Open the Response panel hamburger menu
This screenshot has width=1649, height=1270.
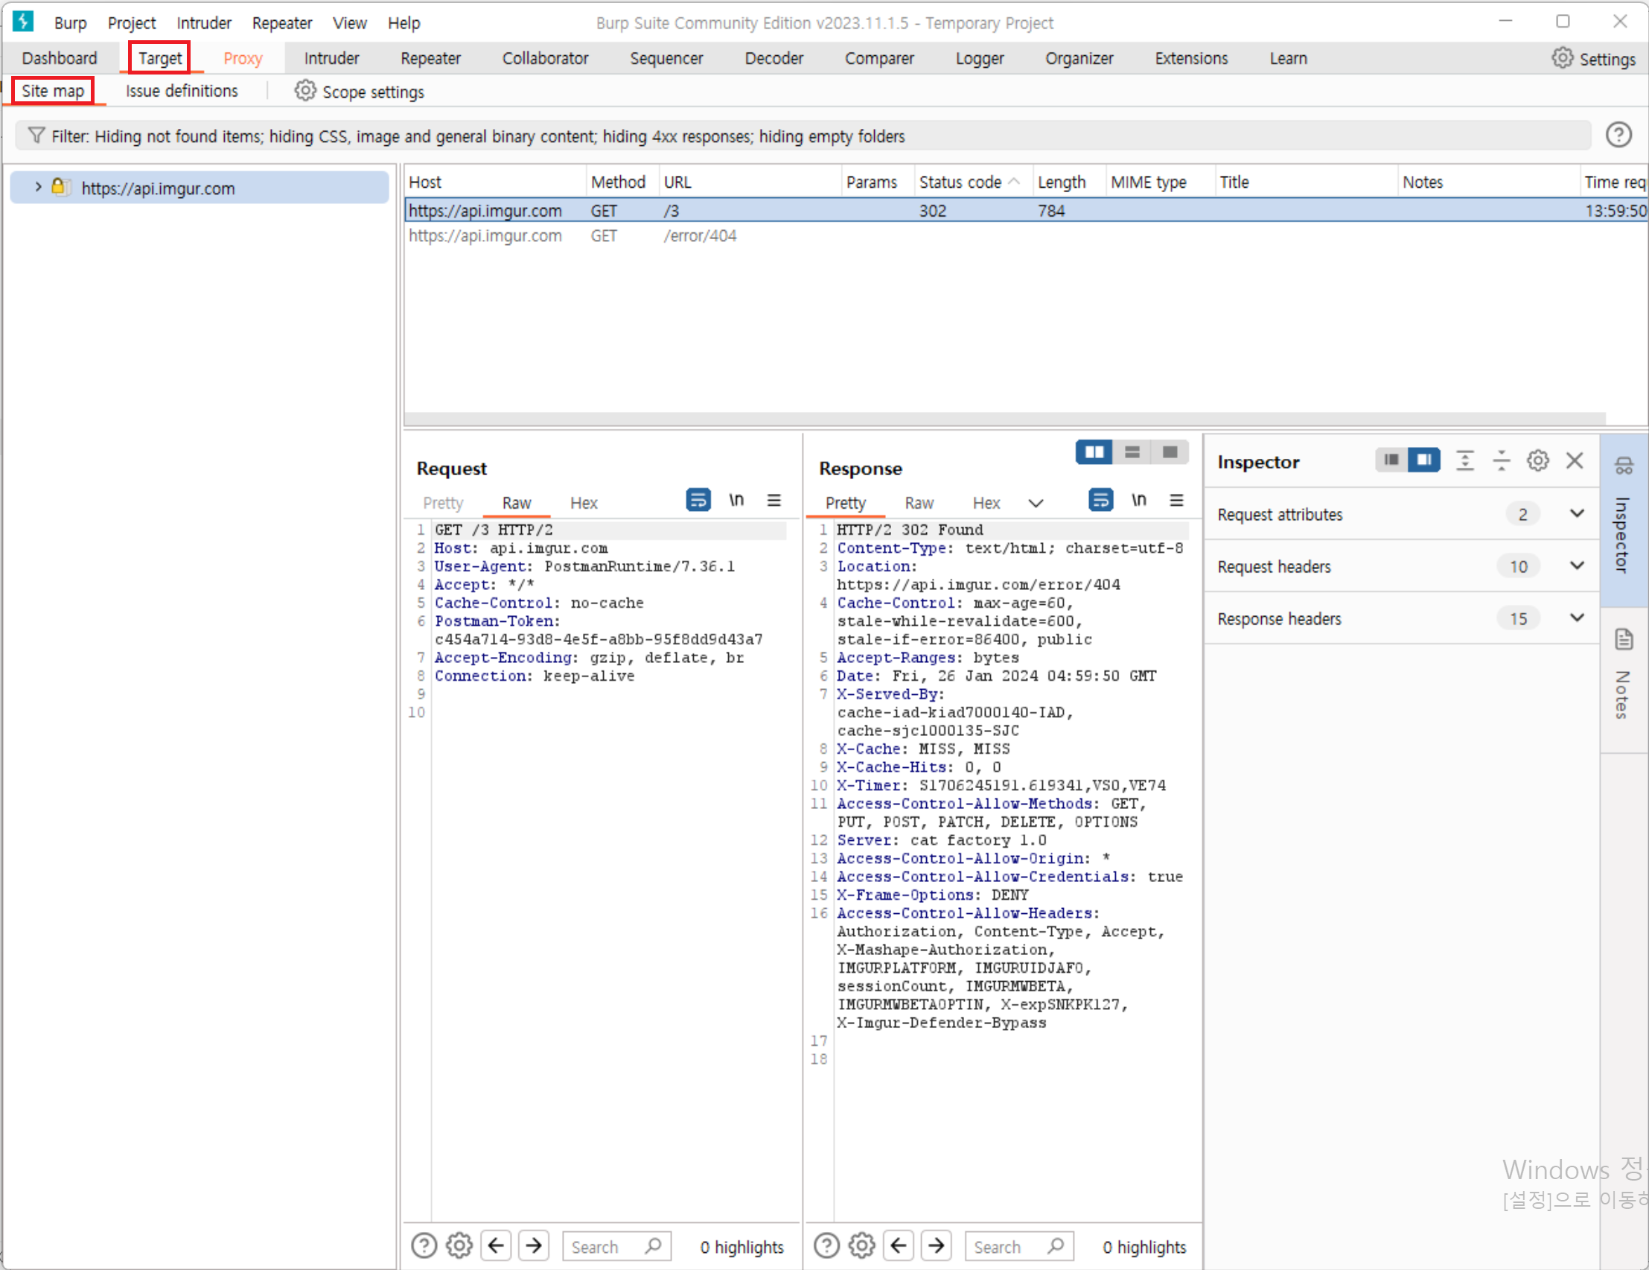tap(1176, 500)
